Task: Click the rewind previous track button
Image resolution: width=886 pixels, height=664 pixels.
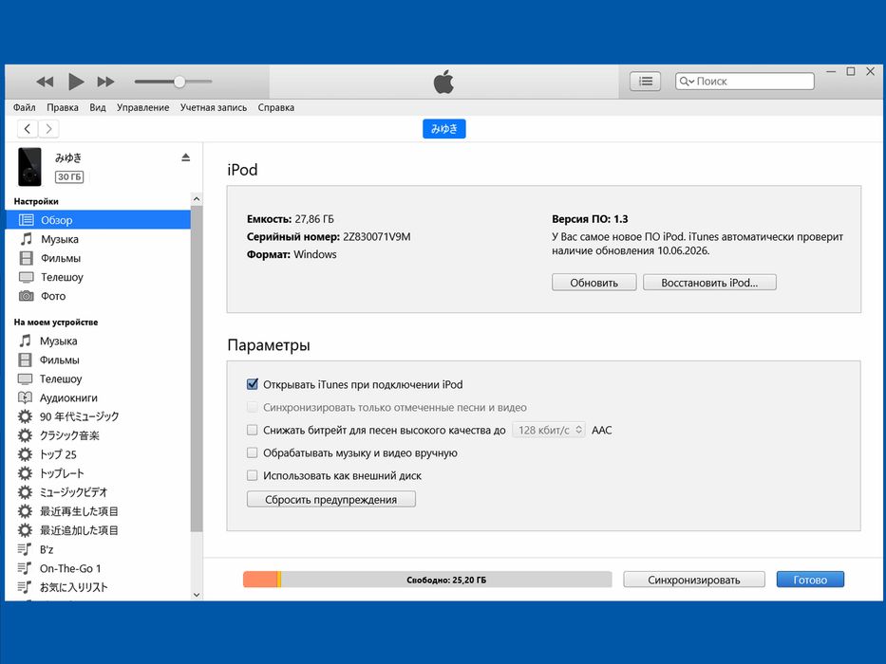Action: tap(45, 82)
